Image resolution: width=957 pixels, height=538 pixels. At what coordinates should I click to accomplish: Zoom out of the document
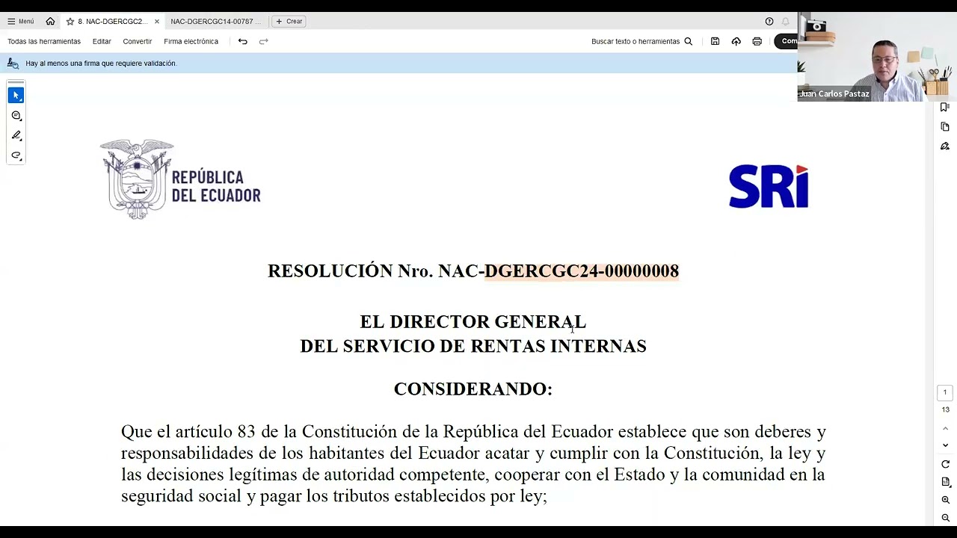[945, 518]
